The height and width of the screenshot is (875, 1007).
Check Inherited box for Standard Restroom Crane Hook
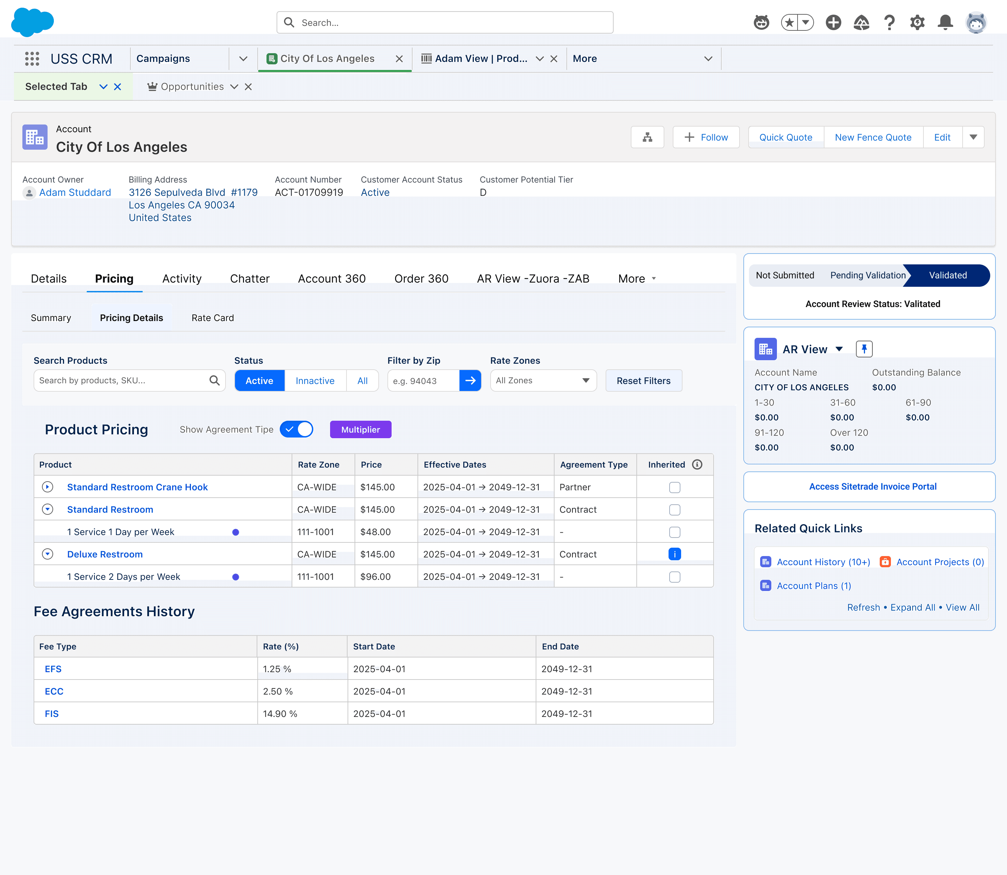click(674, 487)
